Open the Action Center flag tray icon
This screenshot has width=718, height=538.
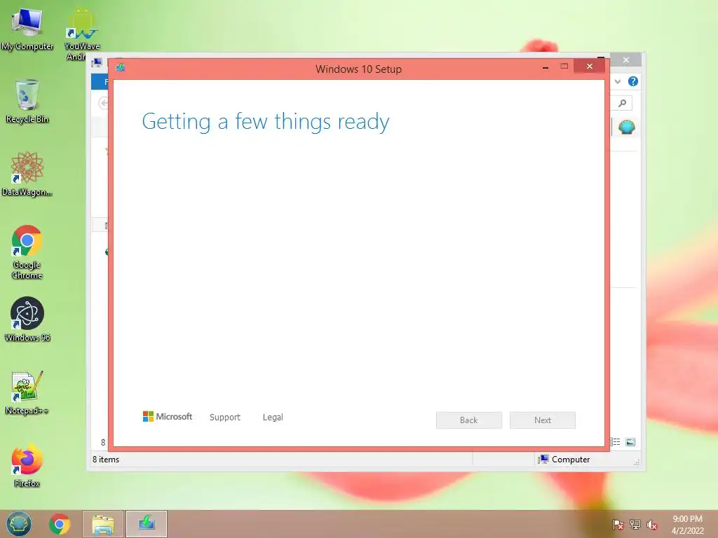tap(618, 525)
